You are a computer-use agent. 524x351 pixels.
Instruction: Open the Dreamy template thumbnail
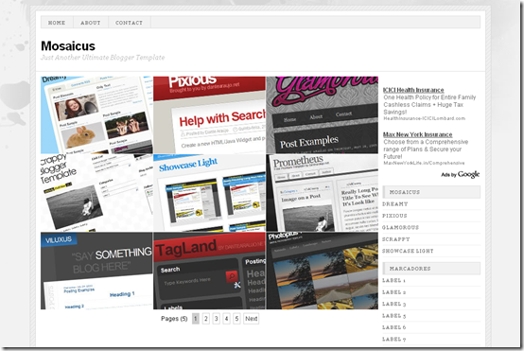pos(96,115)
